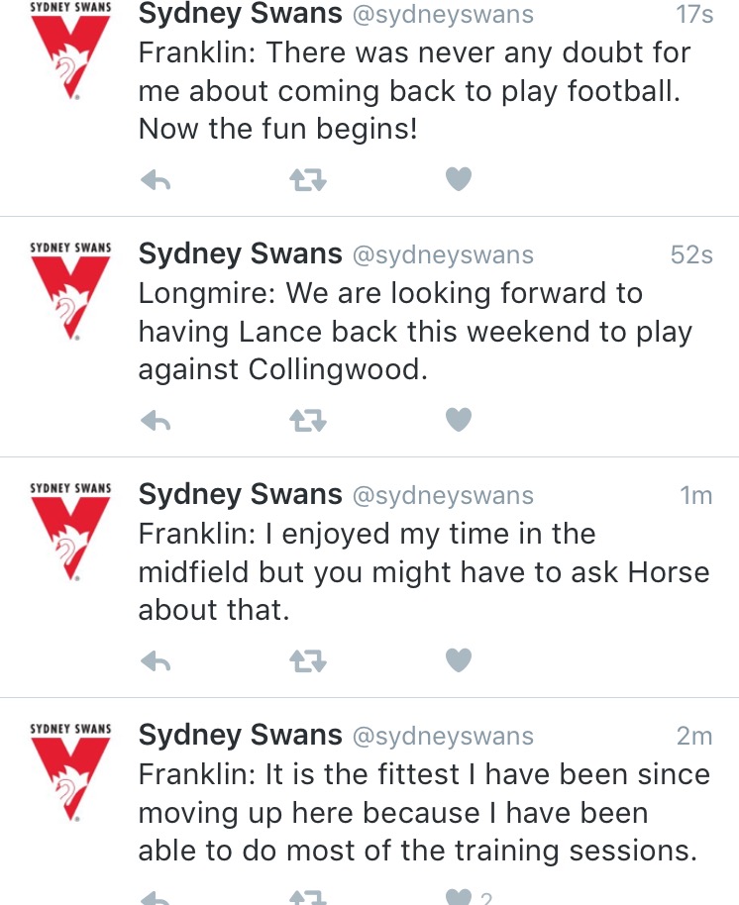Like Longmire's tweet about Lance

459,420
